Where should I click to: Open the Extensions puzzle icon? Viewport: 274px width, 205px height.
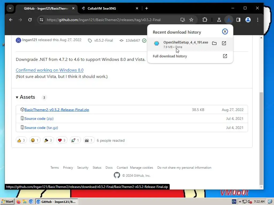(x=205, y=20)
